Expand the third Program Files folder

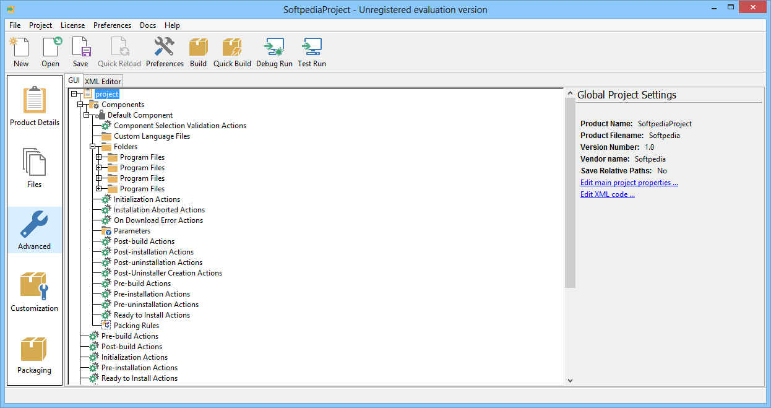coord(99,178)
